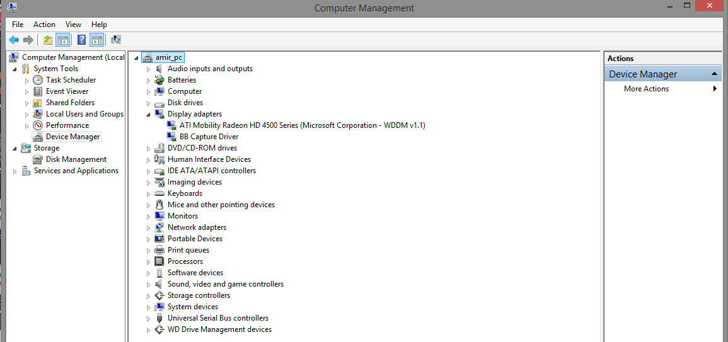The width and height of the screenshot is (728, 342).
Task: Open the Action menu
Action: point(44,25)
